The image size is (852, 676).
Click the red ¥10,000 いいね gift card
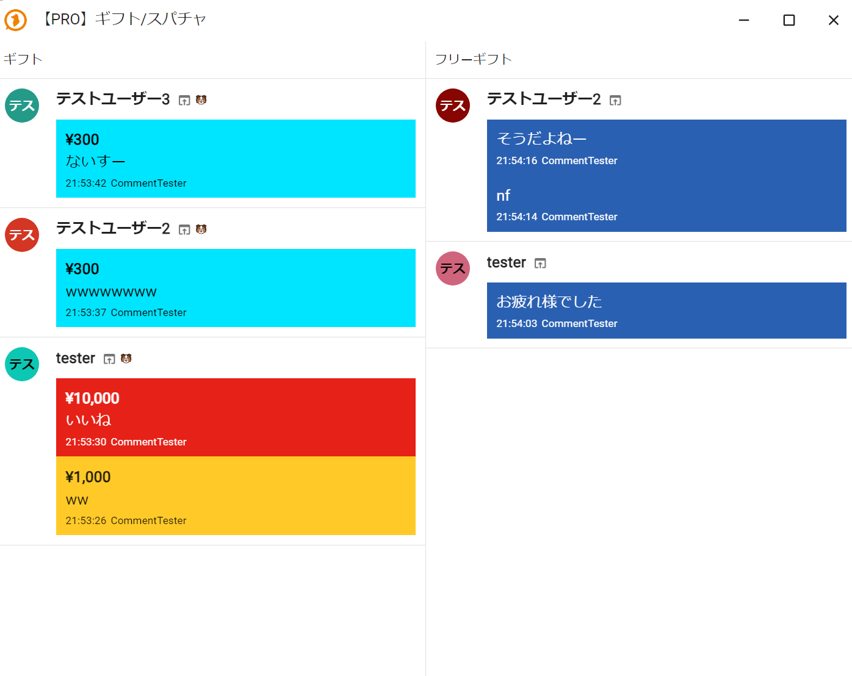[x=236, y=417]
